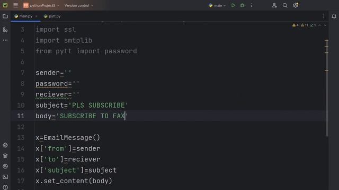Click the x['subject']=subject line
The height and width of the screenshot is (190, 339).
[76, 170]
